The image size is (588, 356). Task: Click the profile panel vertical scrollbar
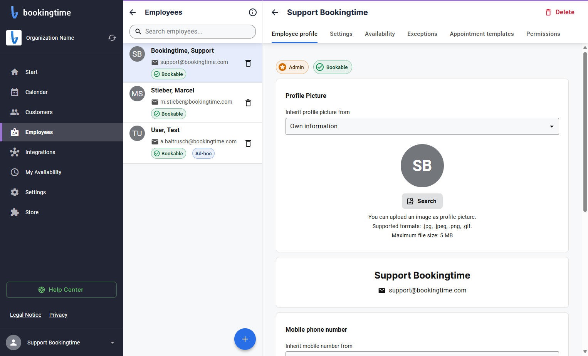click(585, 131)
